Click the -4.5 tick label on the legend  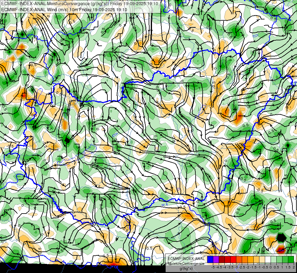tap(219, 267)
